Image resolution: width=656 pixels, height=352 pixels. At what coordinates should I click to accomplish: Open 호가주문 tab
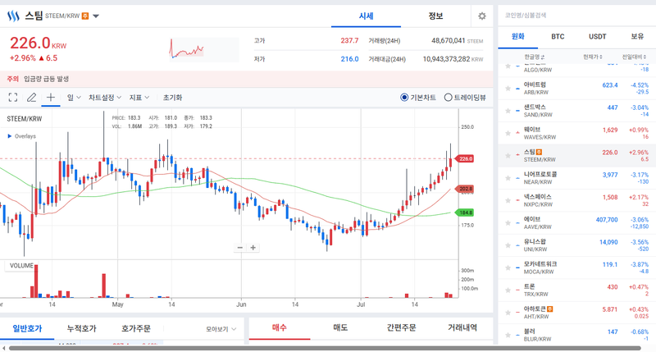coord(136,328)
